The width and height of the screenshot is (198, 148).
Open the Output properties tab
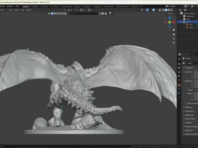[x=179, y=68]
